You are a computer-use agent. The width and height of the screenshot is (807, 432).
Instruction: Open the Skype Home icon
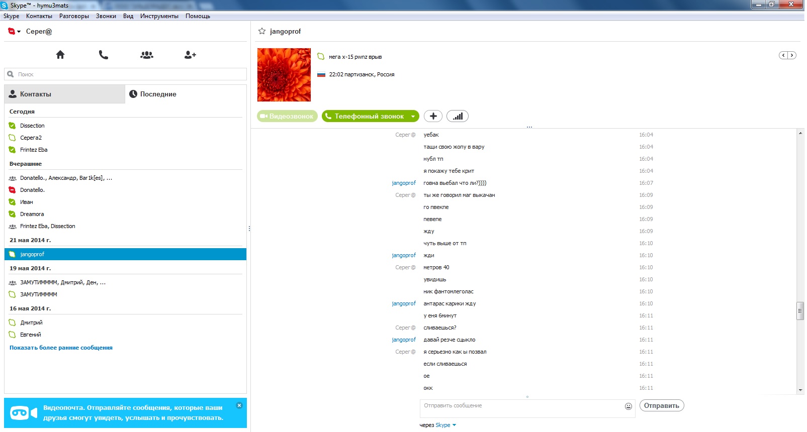click(60, 55)
